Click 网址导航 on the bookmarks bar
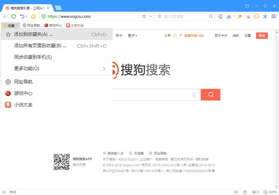 31,26
